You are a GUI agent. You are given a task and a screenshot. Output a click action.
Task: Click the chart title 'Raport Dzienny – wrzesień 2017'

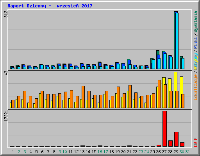(50, 6)
